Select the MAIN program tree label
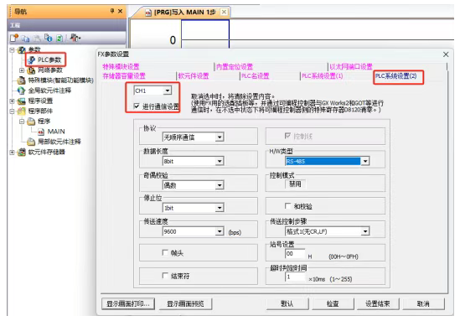This screenshot has height=321, width=460. [x=56, y=132]
